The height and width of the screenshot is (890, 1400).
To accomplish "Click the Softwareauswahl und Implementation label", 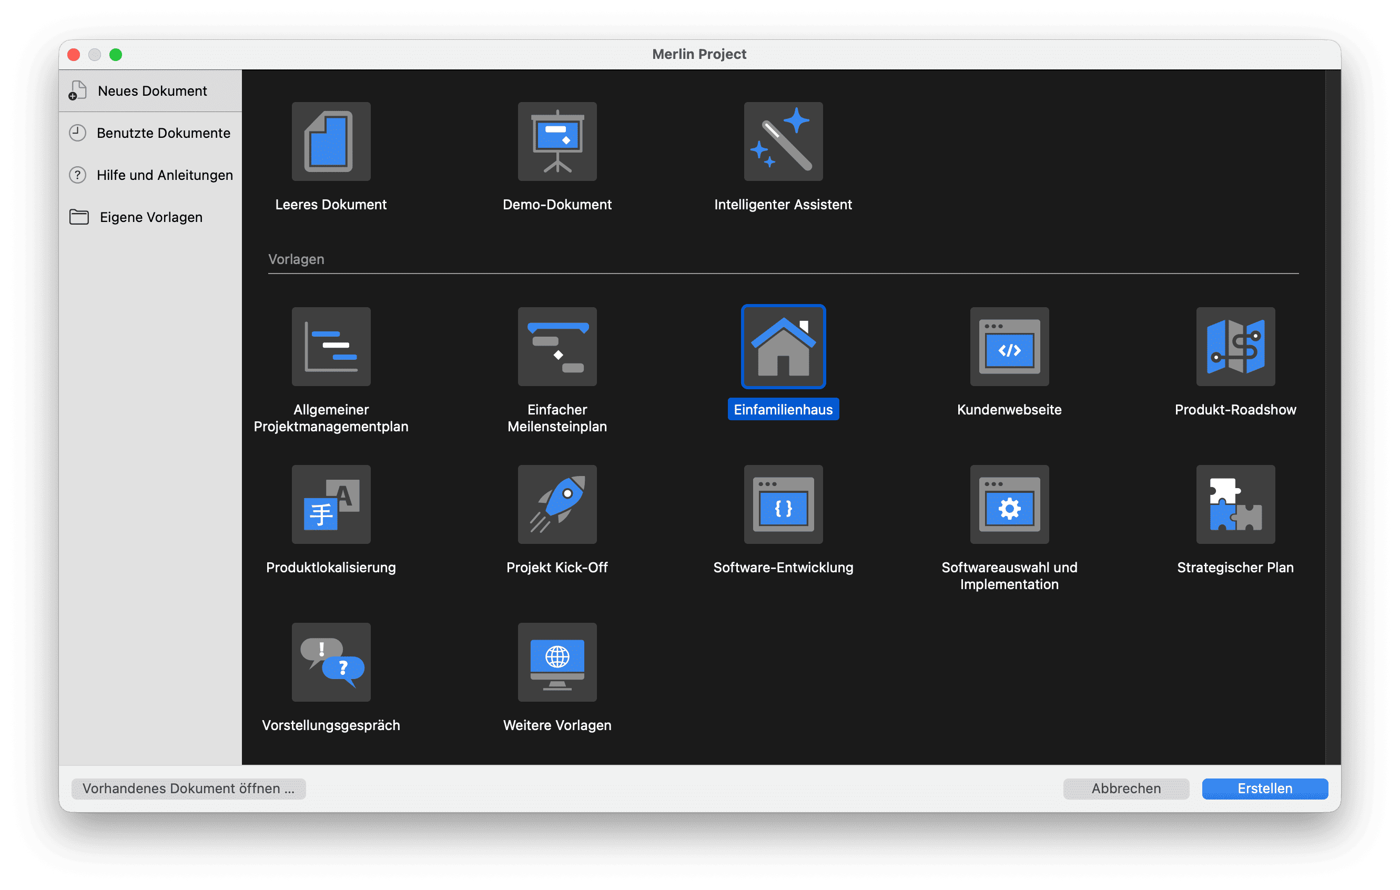I will [x=1009, y=575].
